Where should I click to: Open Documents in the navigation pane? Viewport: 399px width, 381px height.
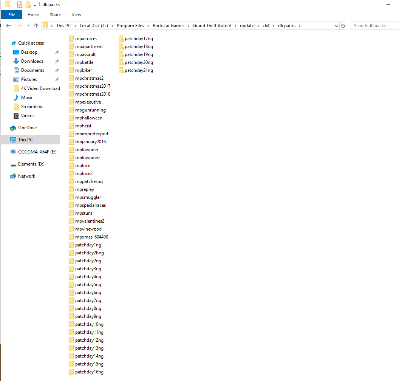[x=32, y=70]
